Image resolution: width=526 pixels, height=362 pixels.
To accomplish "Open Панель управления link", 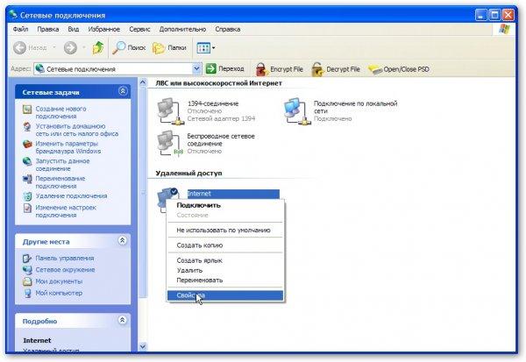I will pos(65,259).
